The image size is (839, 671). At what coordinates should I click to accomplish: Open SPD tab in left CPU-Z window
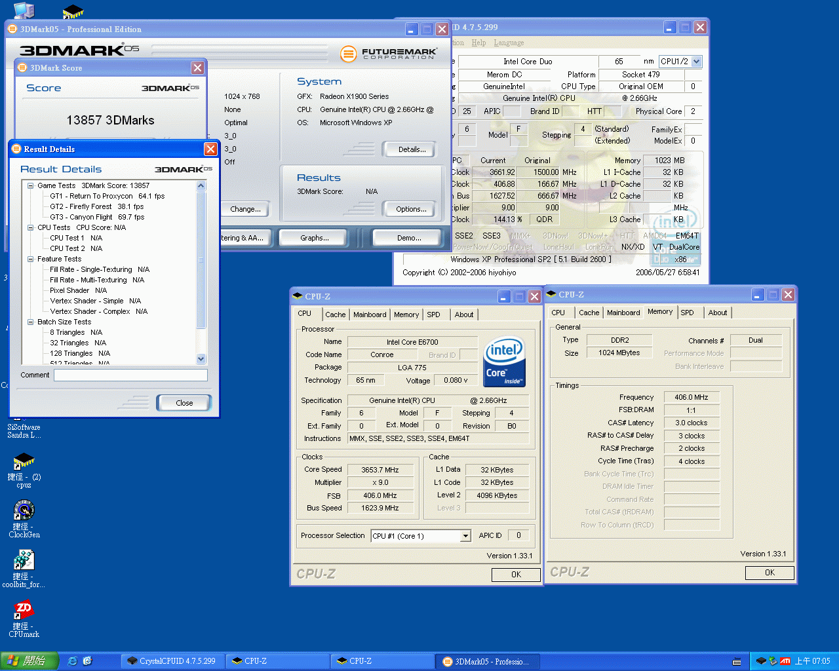click(x=434, y=315)
